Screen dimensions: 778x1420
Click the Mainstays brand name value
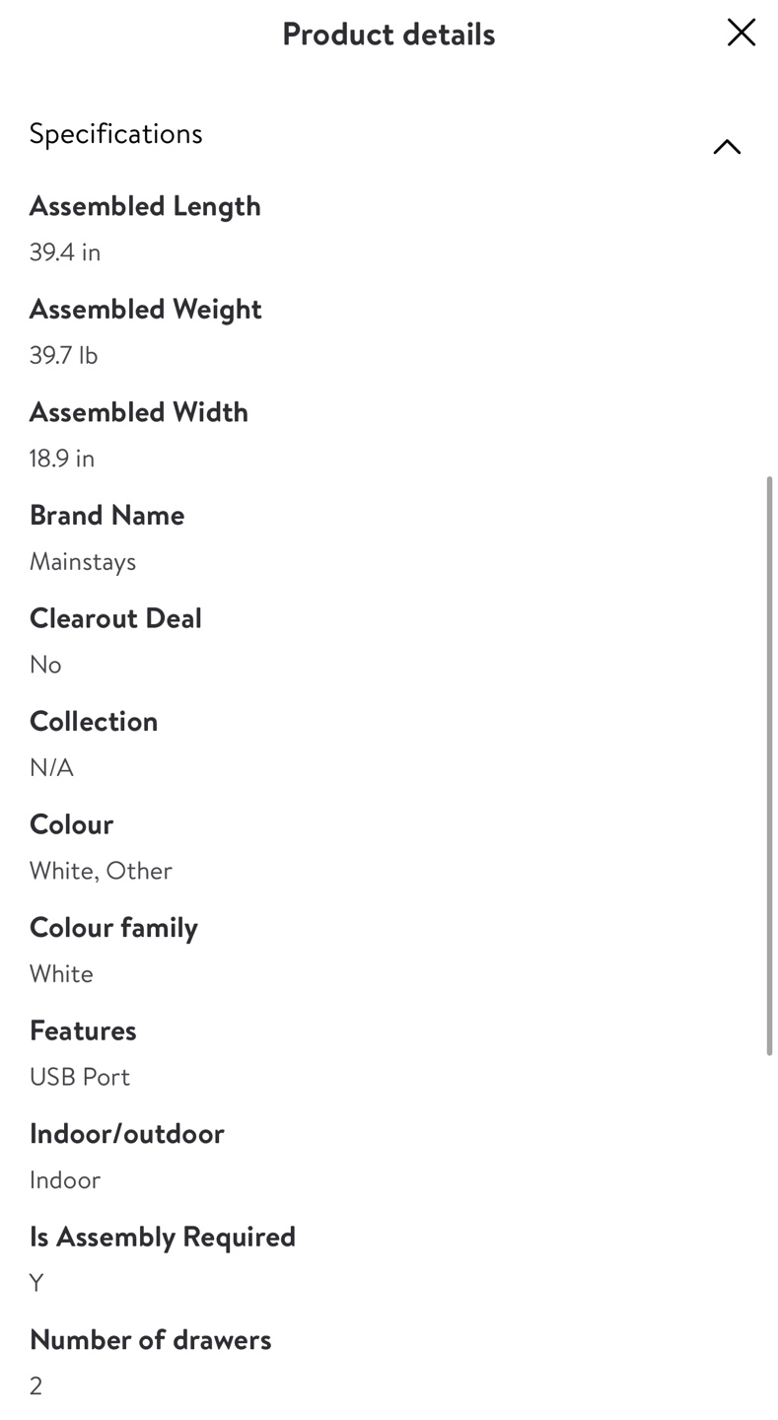(x=83, y=561)
